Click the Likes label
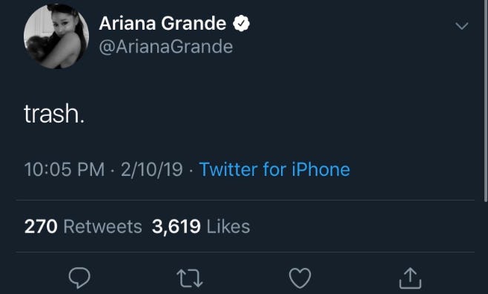 pyautogui.click(x=228, y=226)
